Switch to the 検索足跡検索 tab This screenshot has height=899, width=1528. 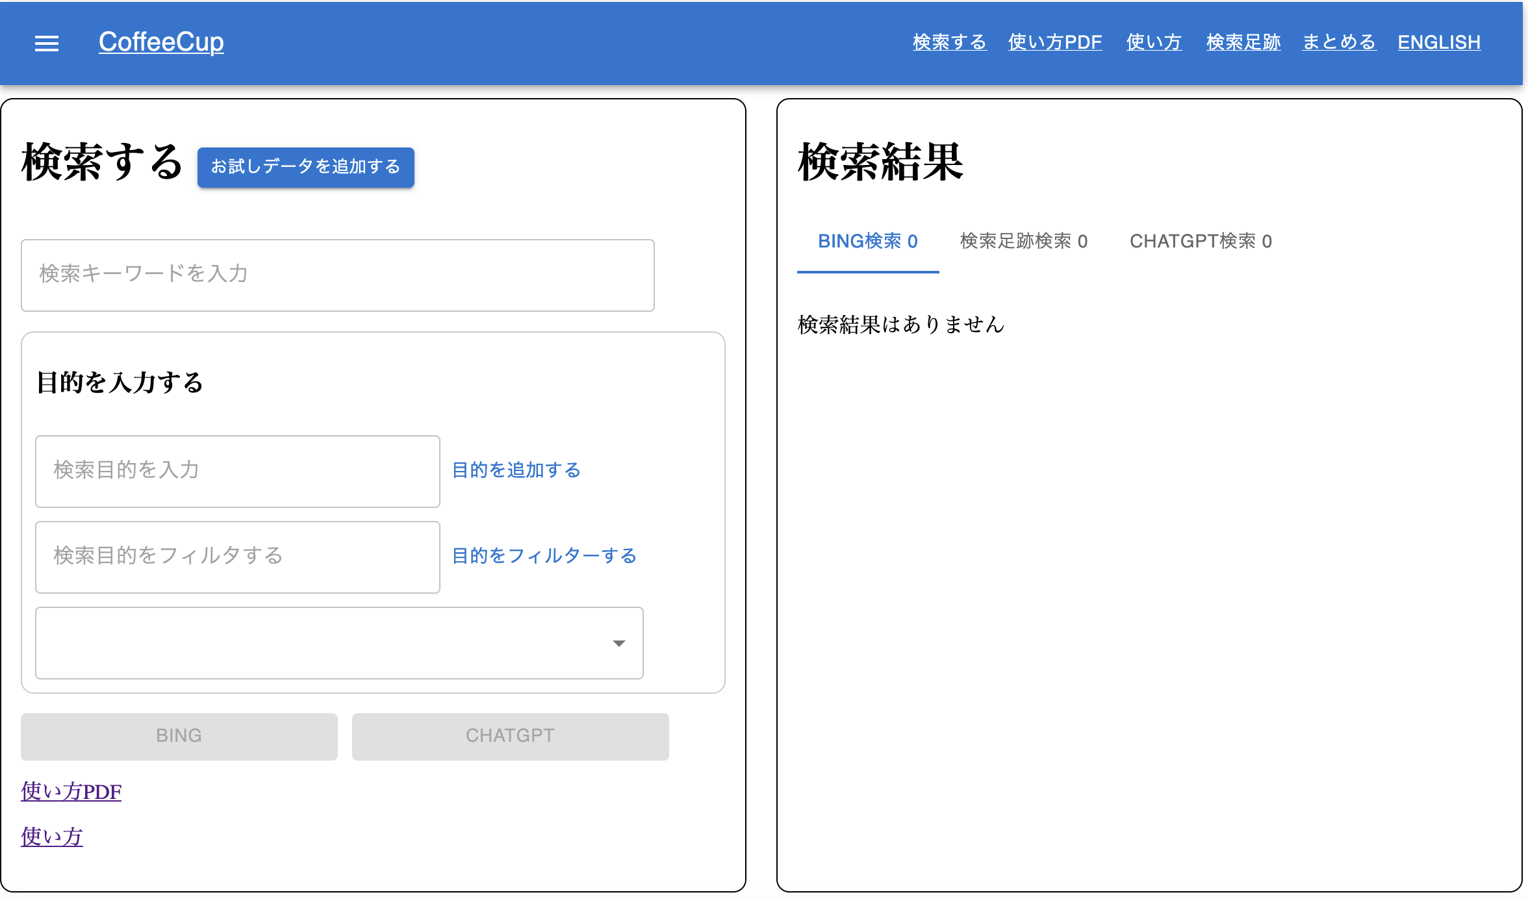pos(1023,241)
